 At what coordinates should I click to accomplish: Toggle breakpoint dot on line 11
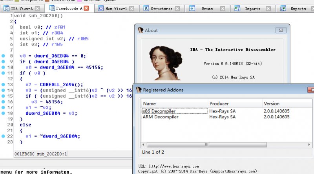3,73
